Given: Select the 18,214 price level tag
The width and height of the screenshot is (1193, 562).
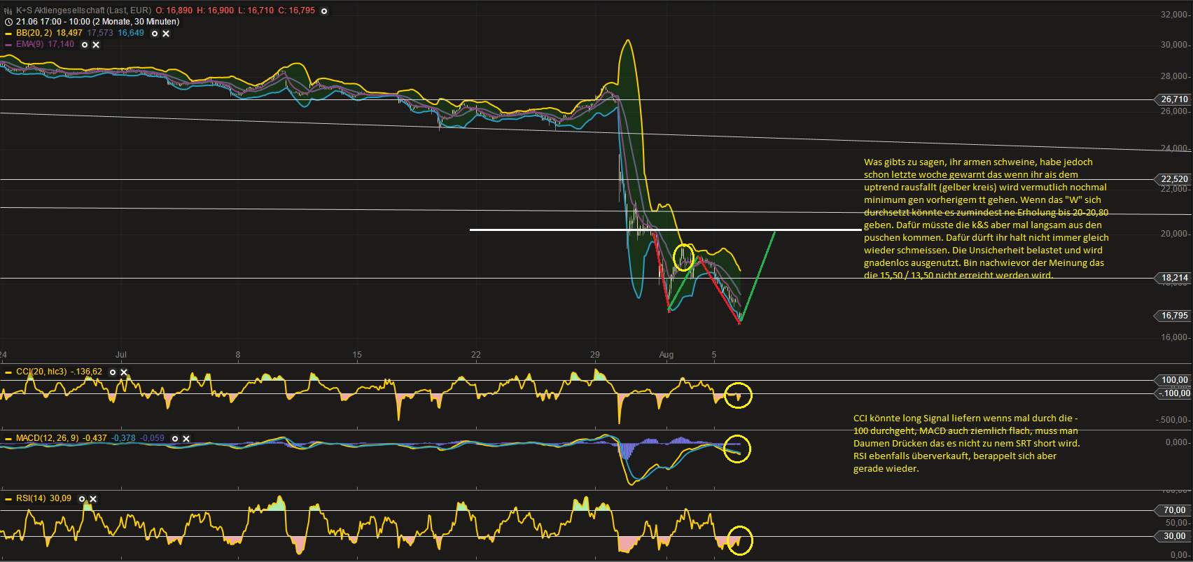Looking at the screenshot, I should [1173, 278].
